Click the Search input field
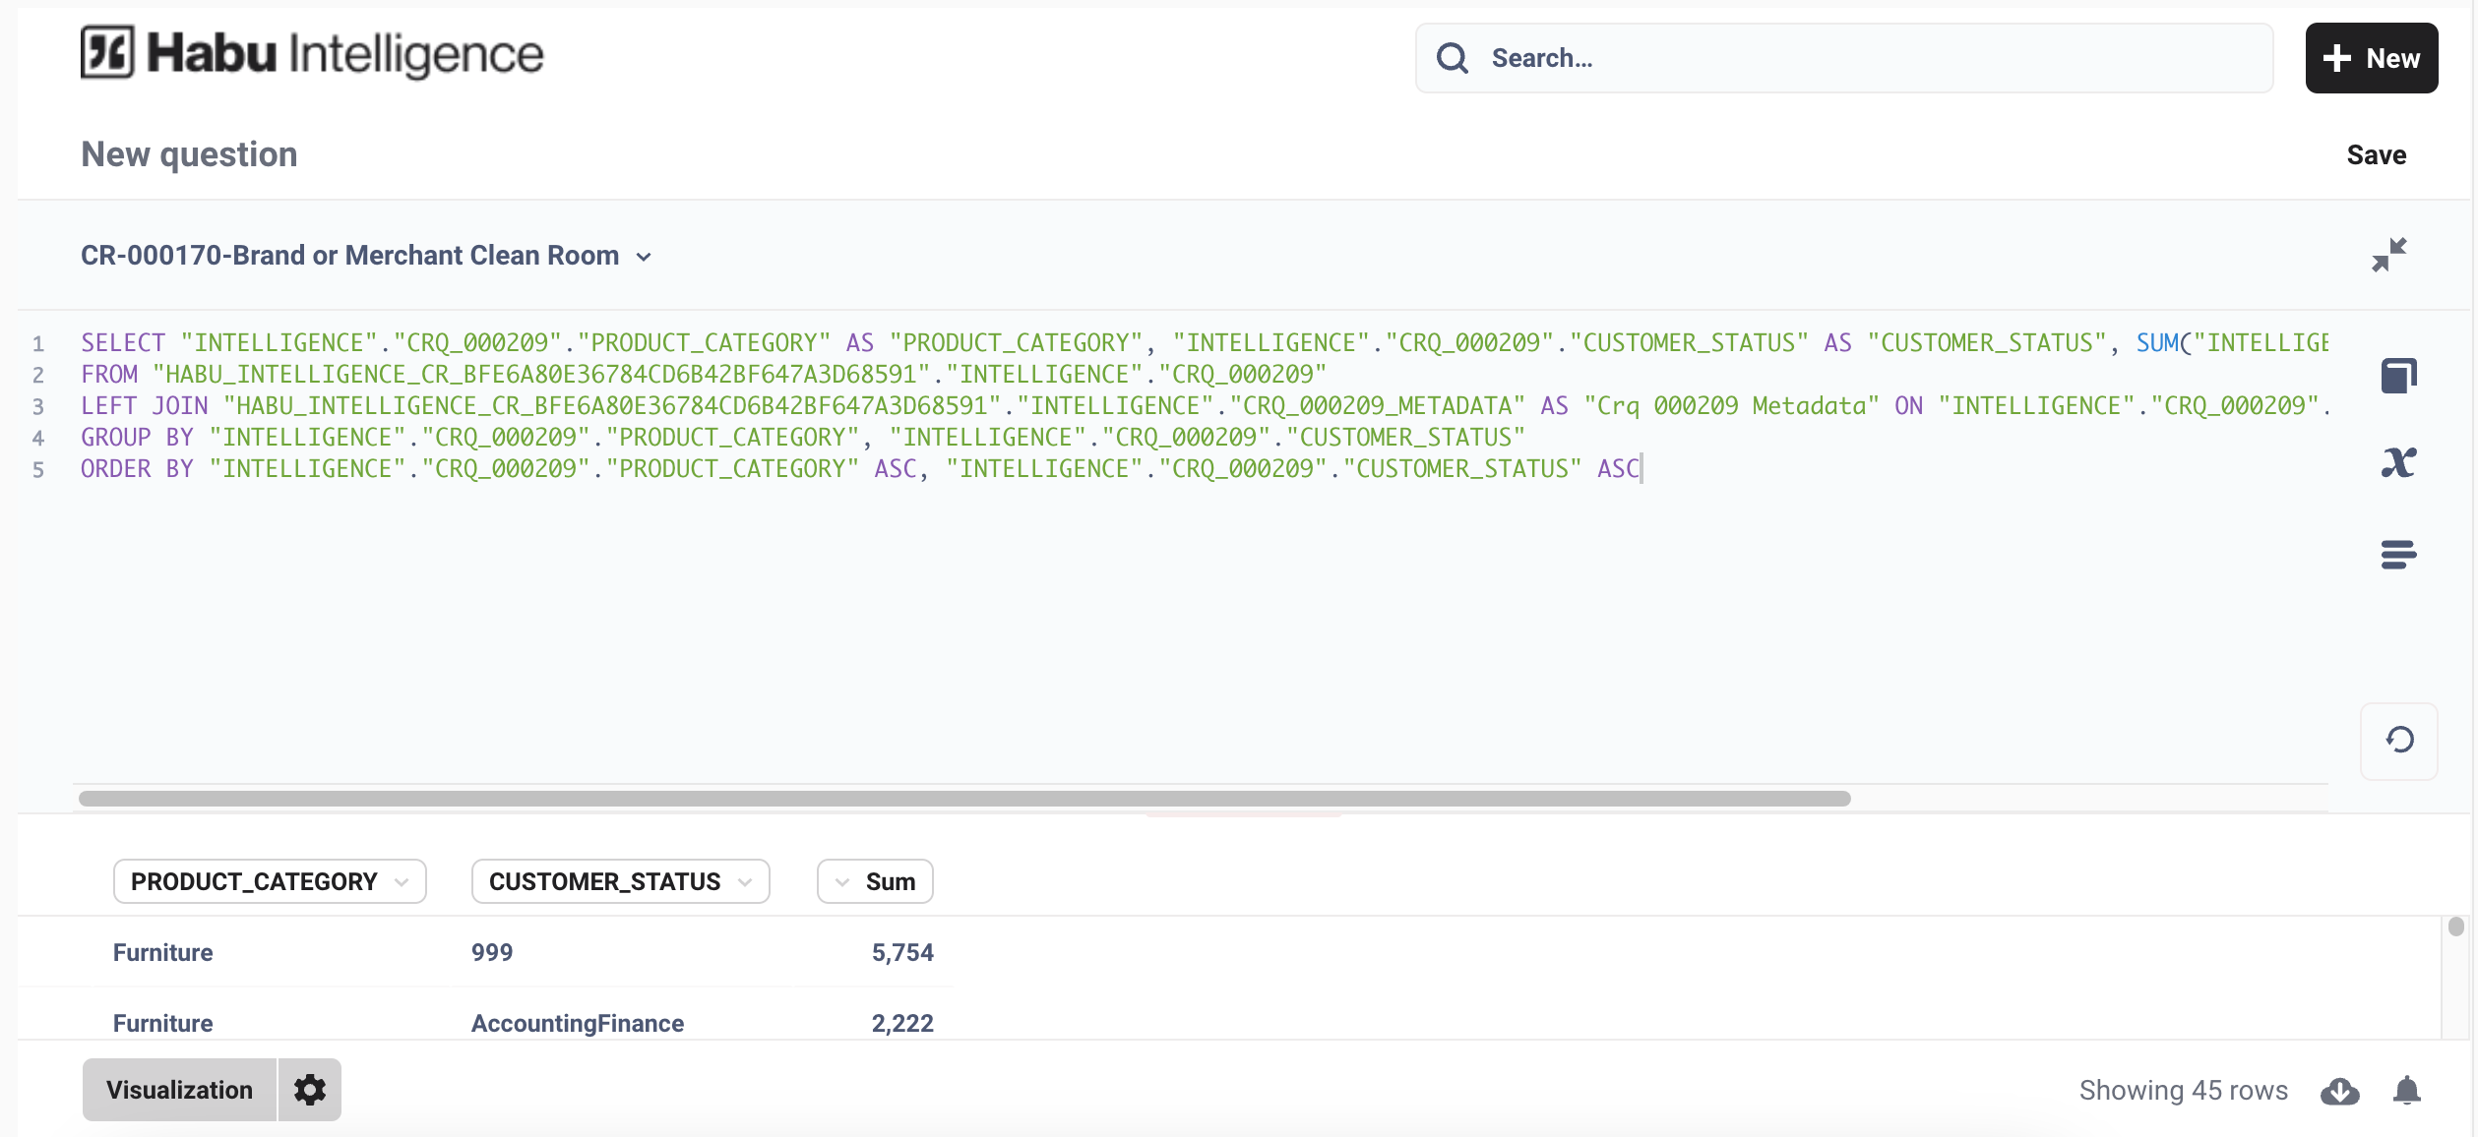 click(x=1843, y=58)
